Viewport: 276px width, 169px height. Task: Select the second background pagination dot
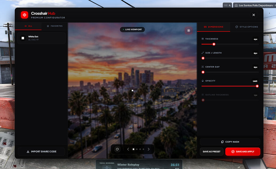[x=137, y=149]
